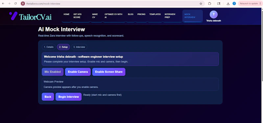Click the 'Welcome trisha debnath' banner title
This screenshot has height=123, width=263.
pyautogui.click(x=84, y=57)
